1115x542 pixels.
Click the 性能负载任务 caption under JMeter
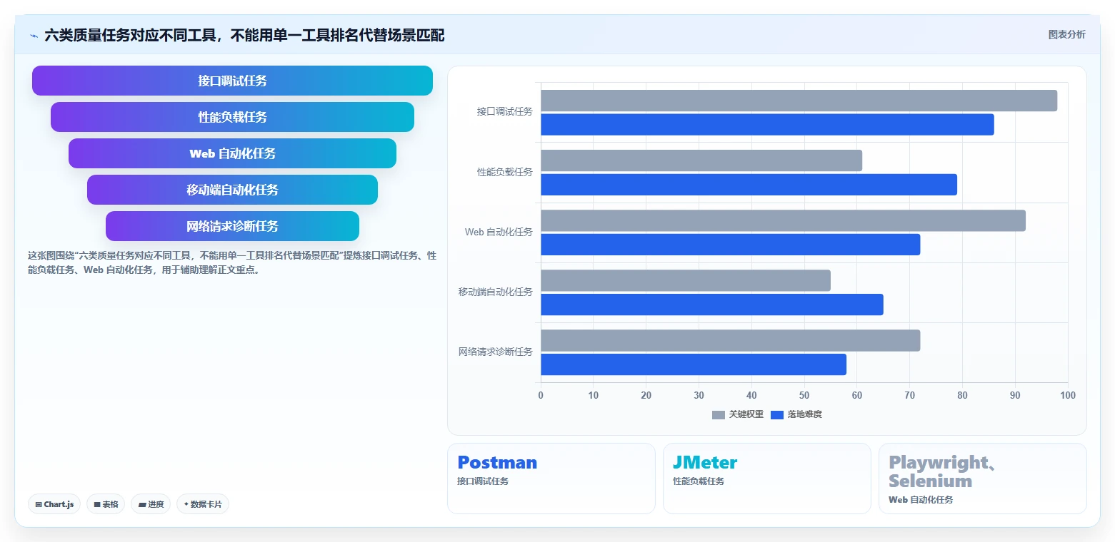(699, 481)
